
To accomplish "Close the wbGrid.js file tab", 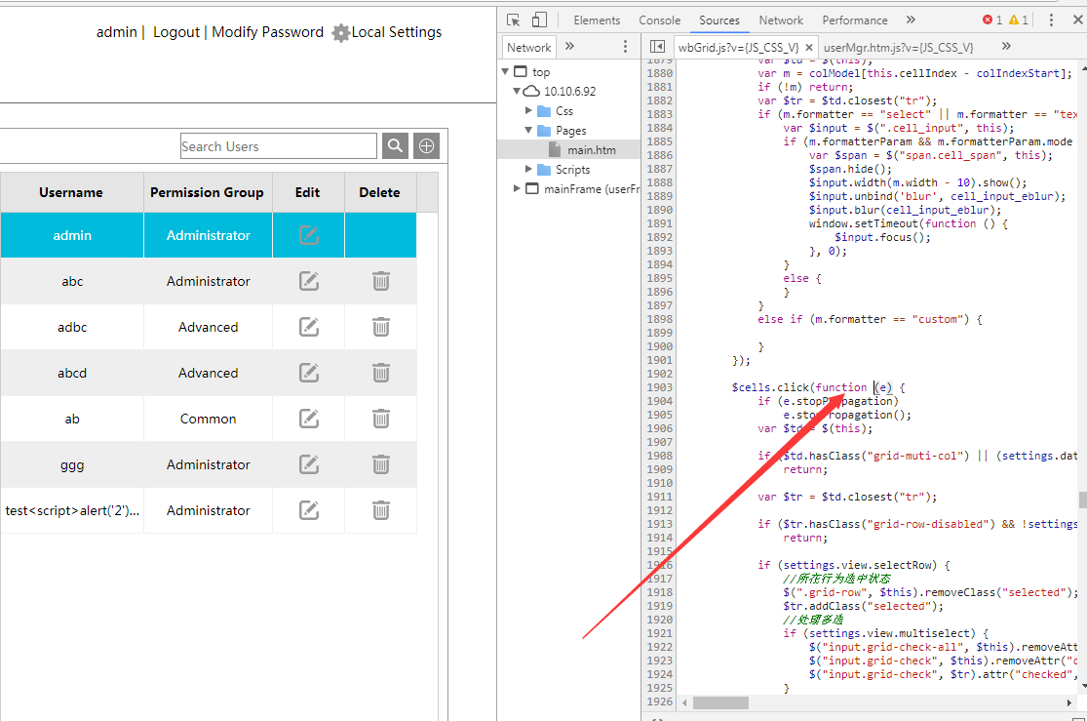I will pyautogui.click(x=809, y=47).
